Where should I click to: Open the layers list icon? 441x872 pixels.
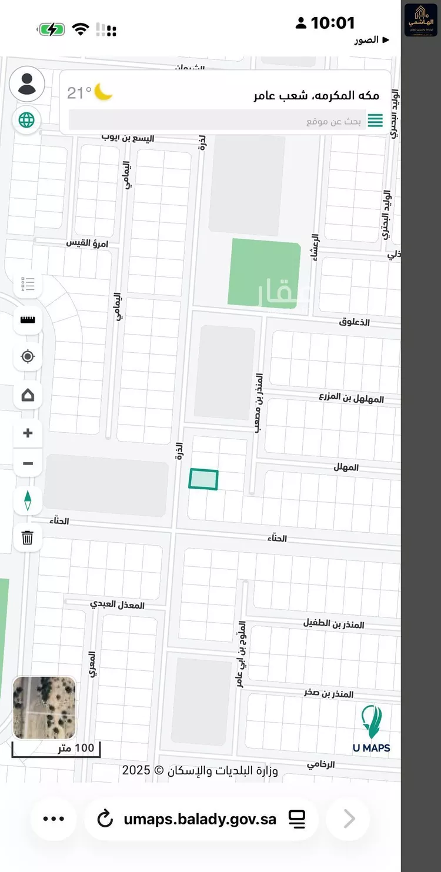coord(28,285)
